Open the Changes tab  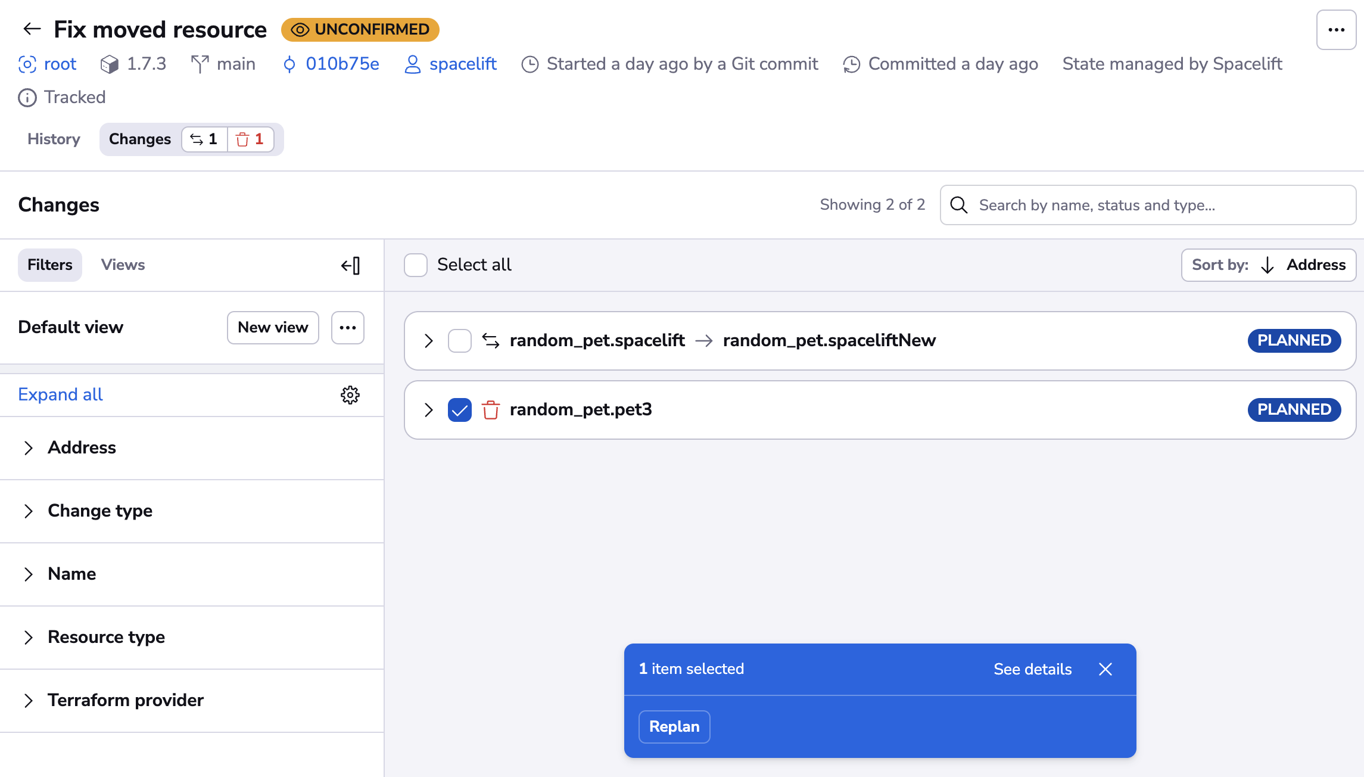coord(139,139)
